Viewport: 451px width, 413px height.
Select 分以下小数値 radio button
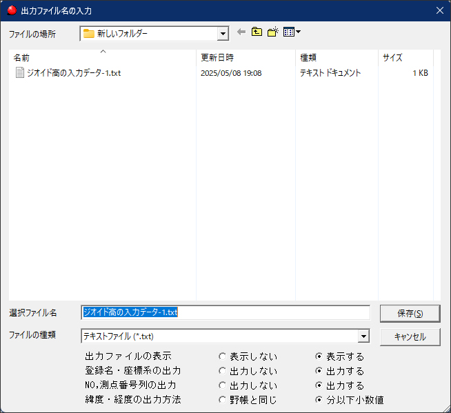pyautogui.click(x=350, y=399)
